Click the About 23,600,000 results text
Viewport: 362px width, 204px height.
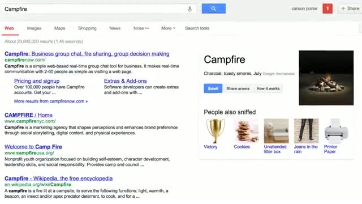point(44,41)
